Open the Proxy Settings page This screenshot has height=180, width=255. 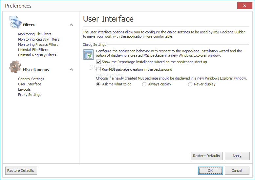(30, 95)
